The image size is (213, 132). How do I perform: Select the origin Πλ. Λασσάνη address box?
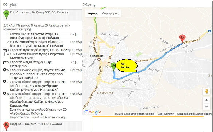click(x=42, y=15)
